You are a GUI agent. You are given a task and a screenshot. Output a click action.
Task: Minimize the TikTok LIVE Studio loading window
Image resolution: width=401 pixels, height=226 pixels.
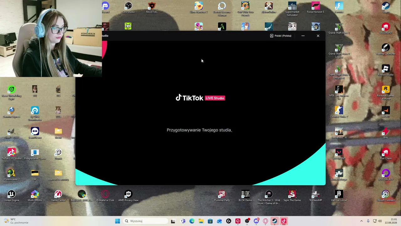pos(303,36)
